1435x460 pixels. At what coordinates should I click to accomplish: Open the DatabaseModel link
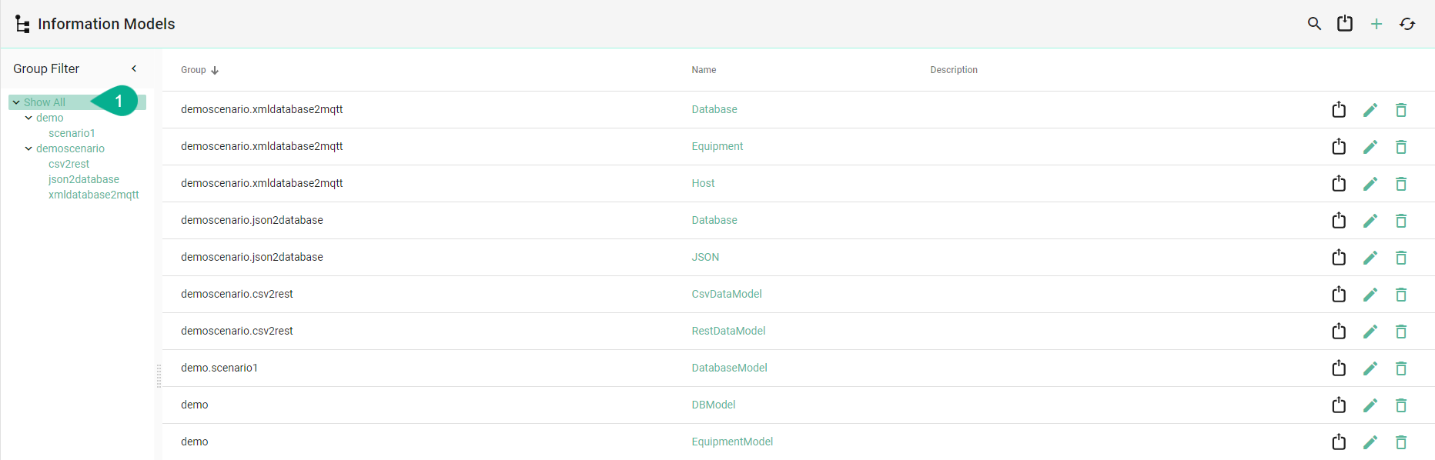pyautogui.click(x=729, y=368)
